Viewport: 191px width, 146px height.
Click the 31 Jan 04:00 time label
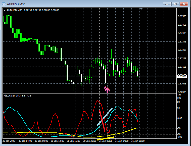tap(122, 141)
